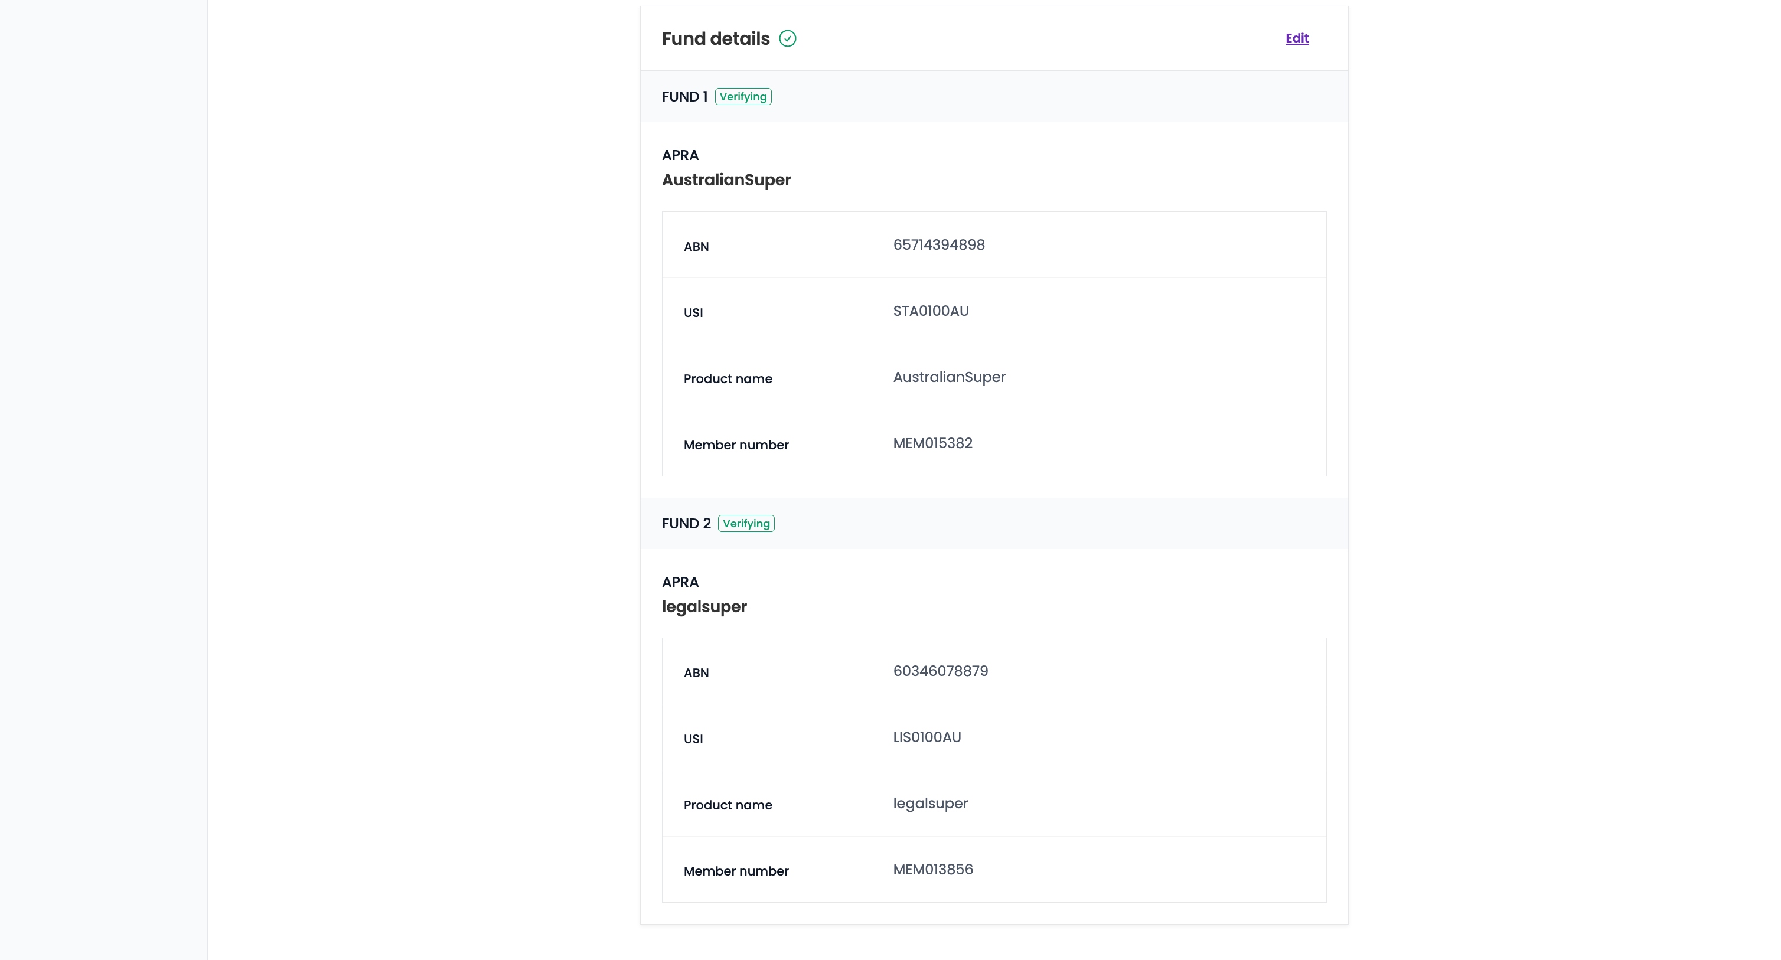This screenshot has width=1781, height=960.
Task: Click the Product name label in Fund 1
Action: pos(728,379)
